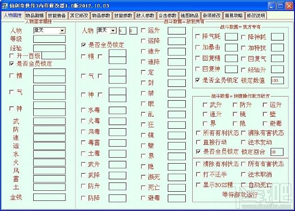Check the 土毒 checkbox
Screen dimensions: 295x211
pyautogui.click(x=83, y=154)
